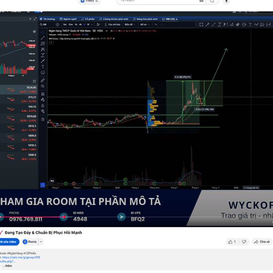The height and width of the screenshot is (273, 273).
Task: Select the text T tool in left sidebar
Action: pyautogui.click(x=43, y=67)
